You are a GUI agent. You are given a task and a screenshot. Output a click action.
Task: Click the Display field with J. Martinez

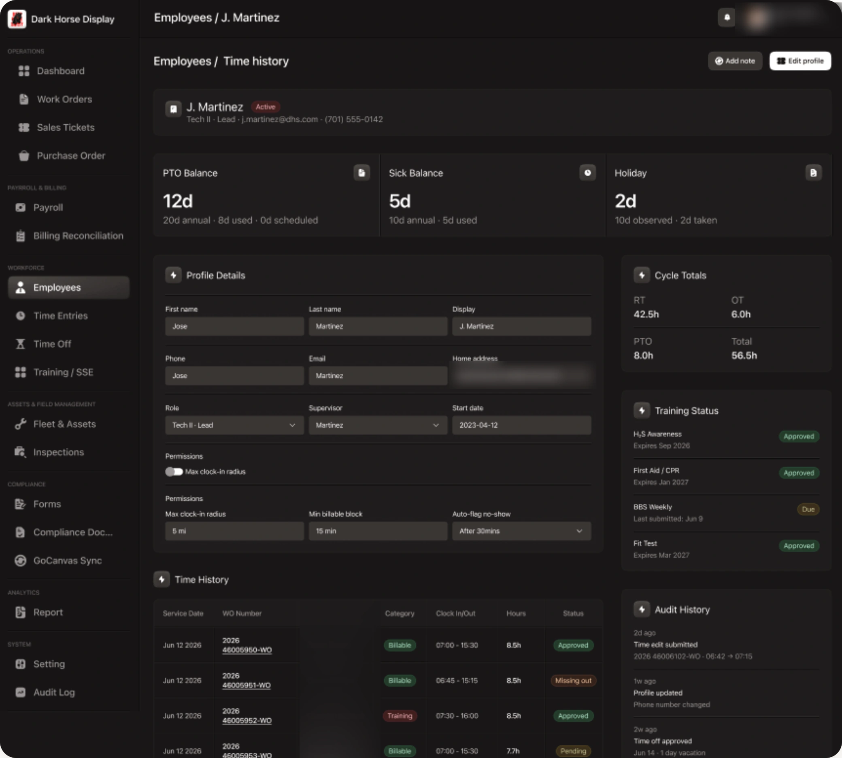pyautogui.click(x=522, y=326)
